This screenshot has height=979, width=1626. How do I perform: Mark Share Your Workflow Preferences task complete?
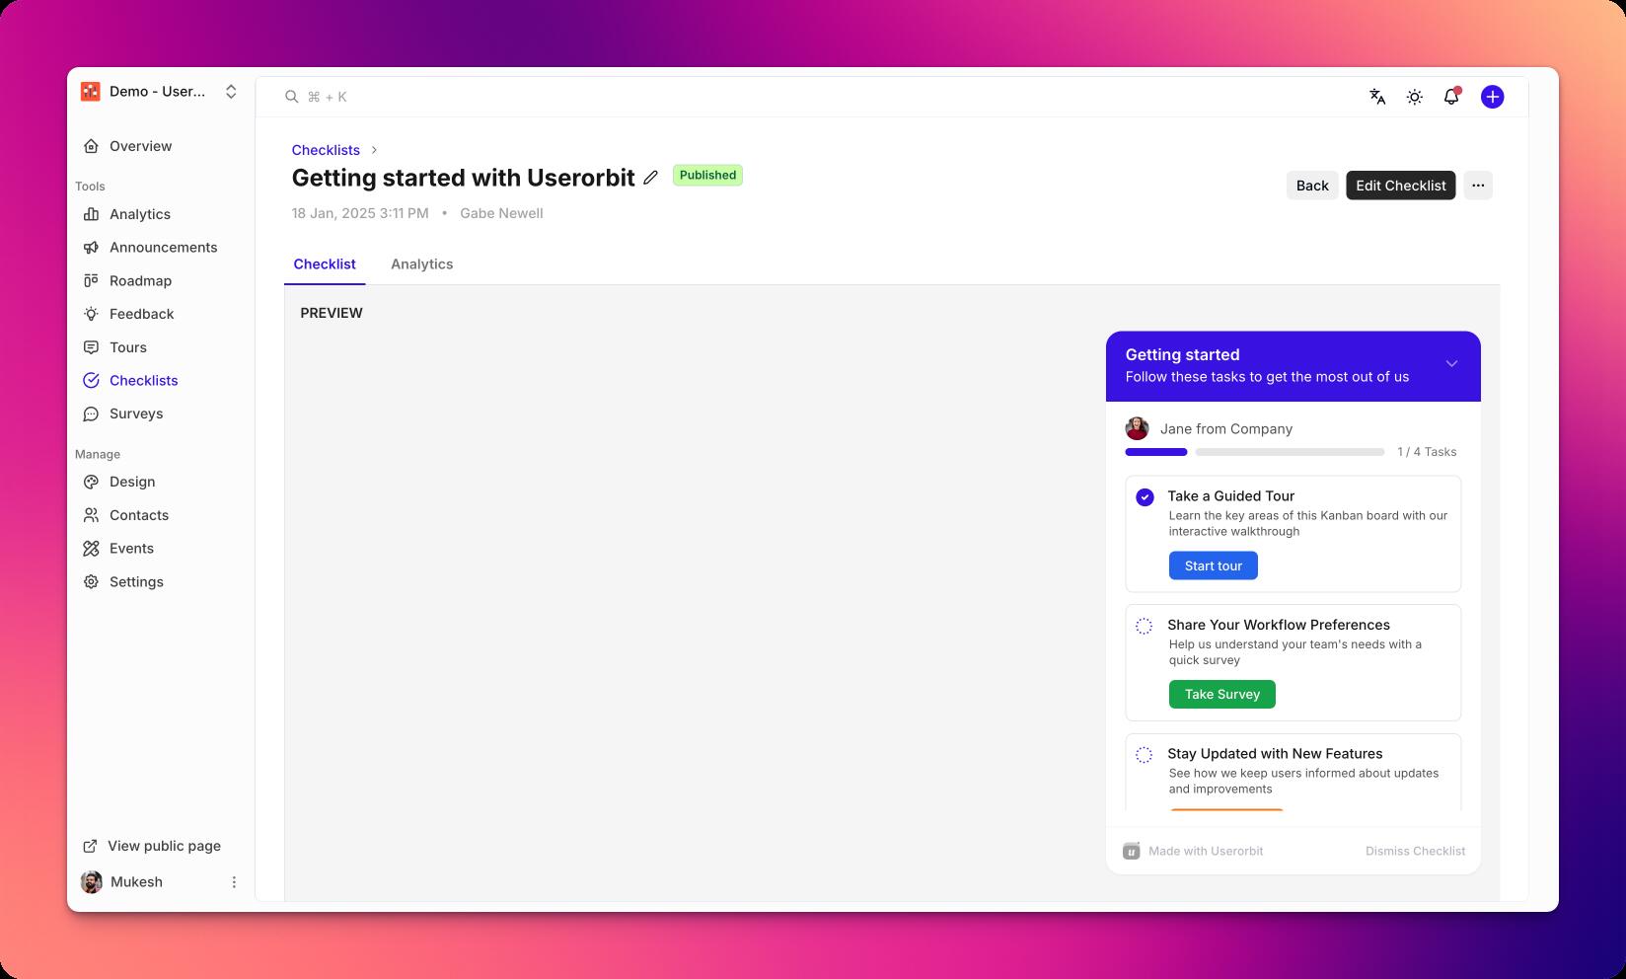tap(1145, 626)
